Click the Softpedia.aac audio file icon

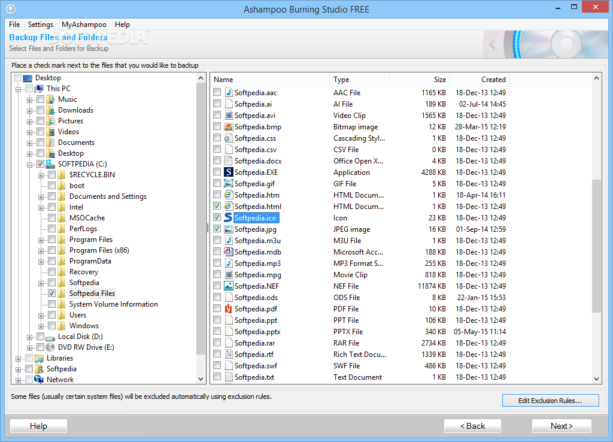coord(229,93)
